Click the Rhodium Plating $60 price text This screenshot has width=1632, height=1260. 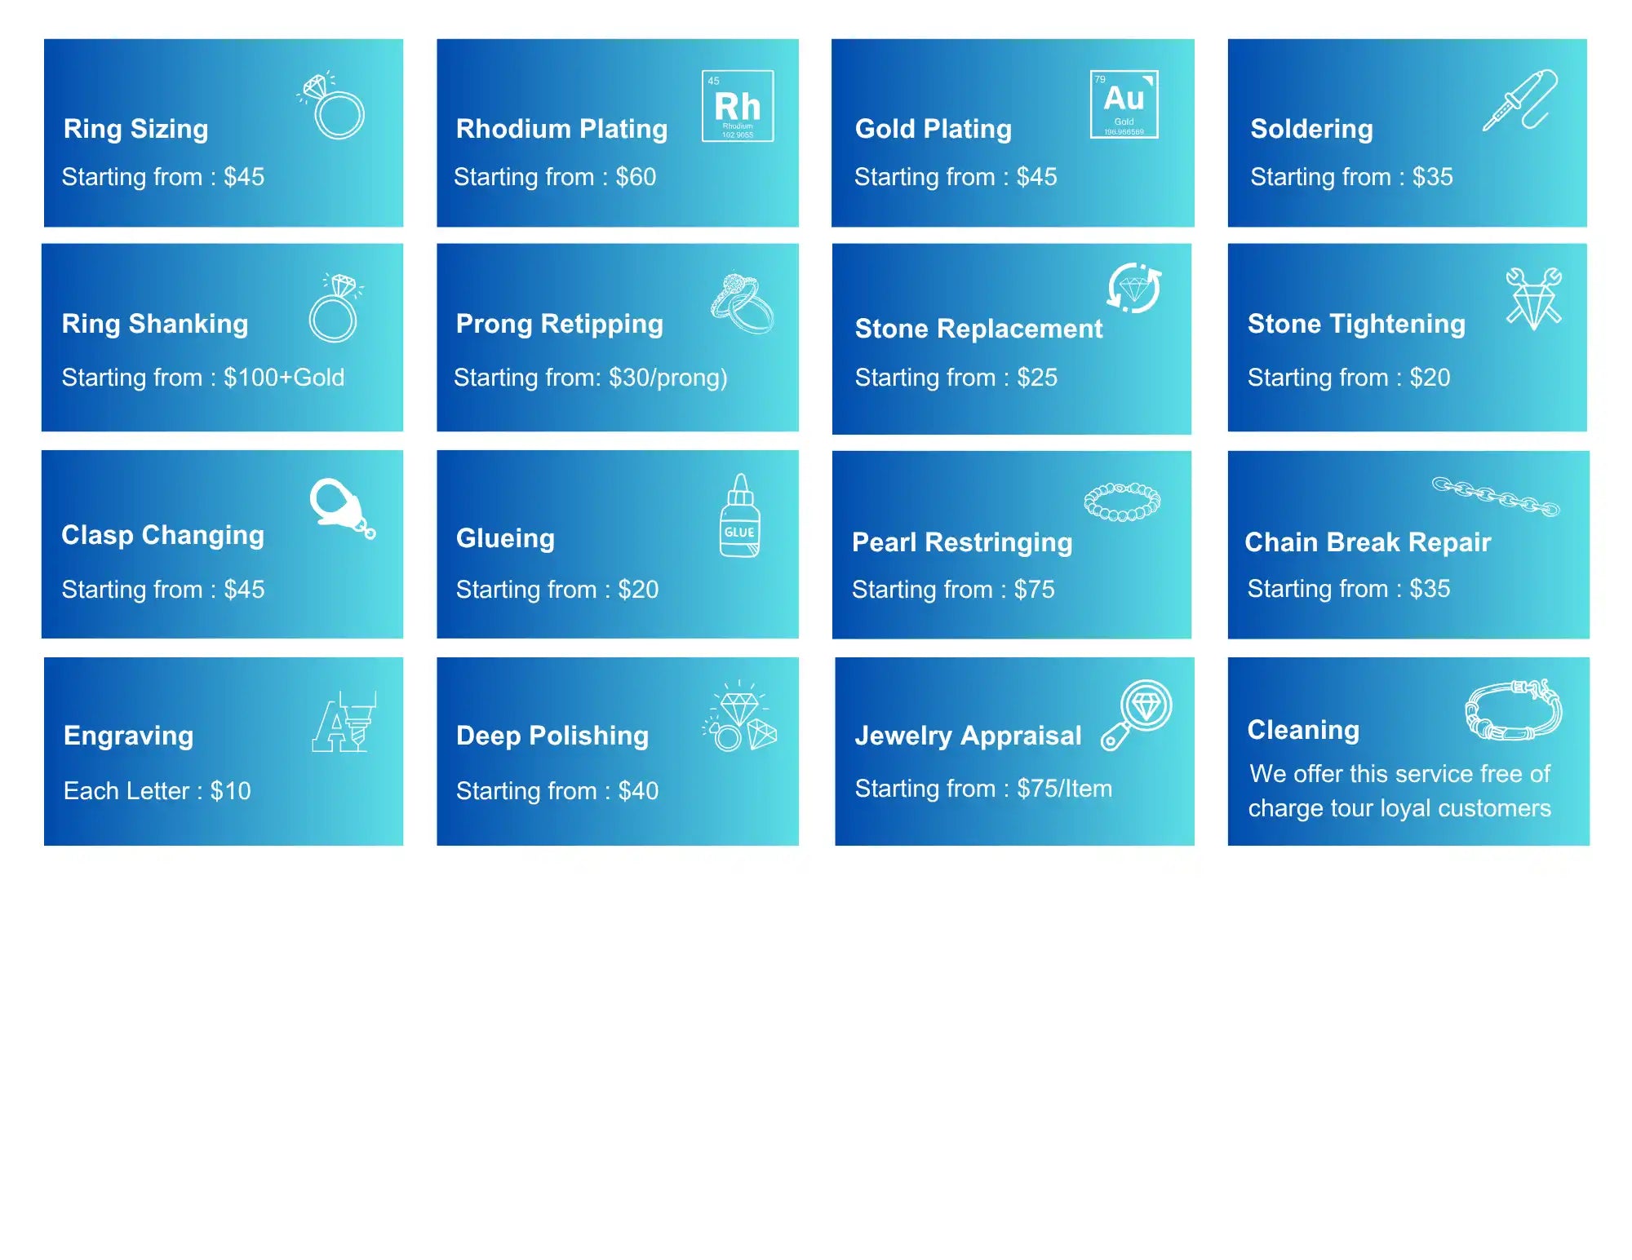point(555,177)
